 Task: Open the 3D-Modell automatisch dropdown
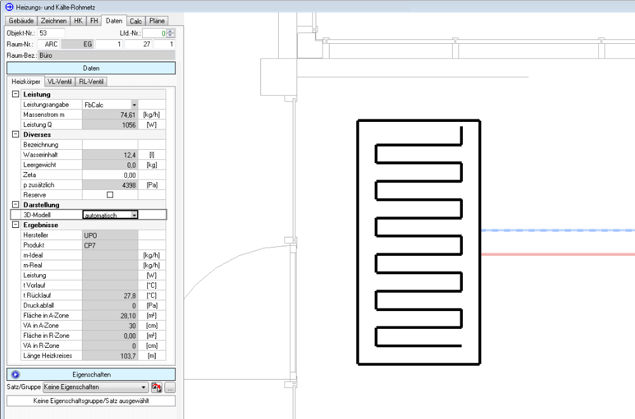tap(134, 215)
